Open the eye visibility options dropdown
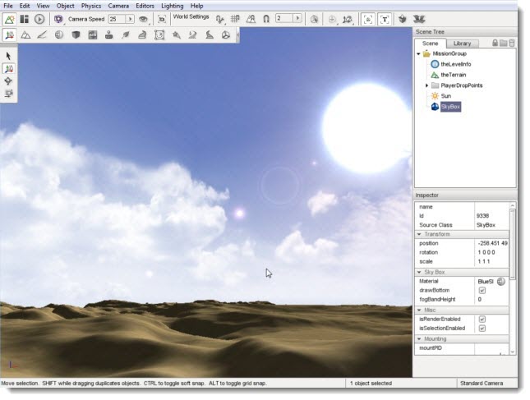530x400 pixels. pyautogui.click(x=144, y=19)
